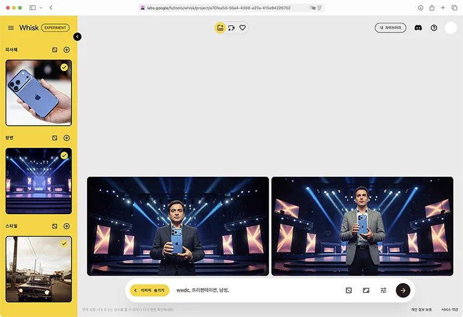The width and height of the screenshot is (463, 317).
Task: Collapse sidebar with black arrow button
Action: pyautogui.click(x=78, y=37)
